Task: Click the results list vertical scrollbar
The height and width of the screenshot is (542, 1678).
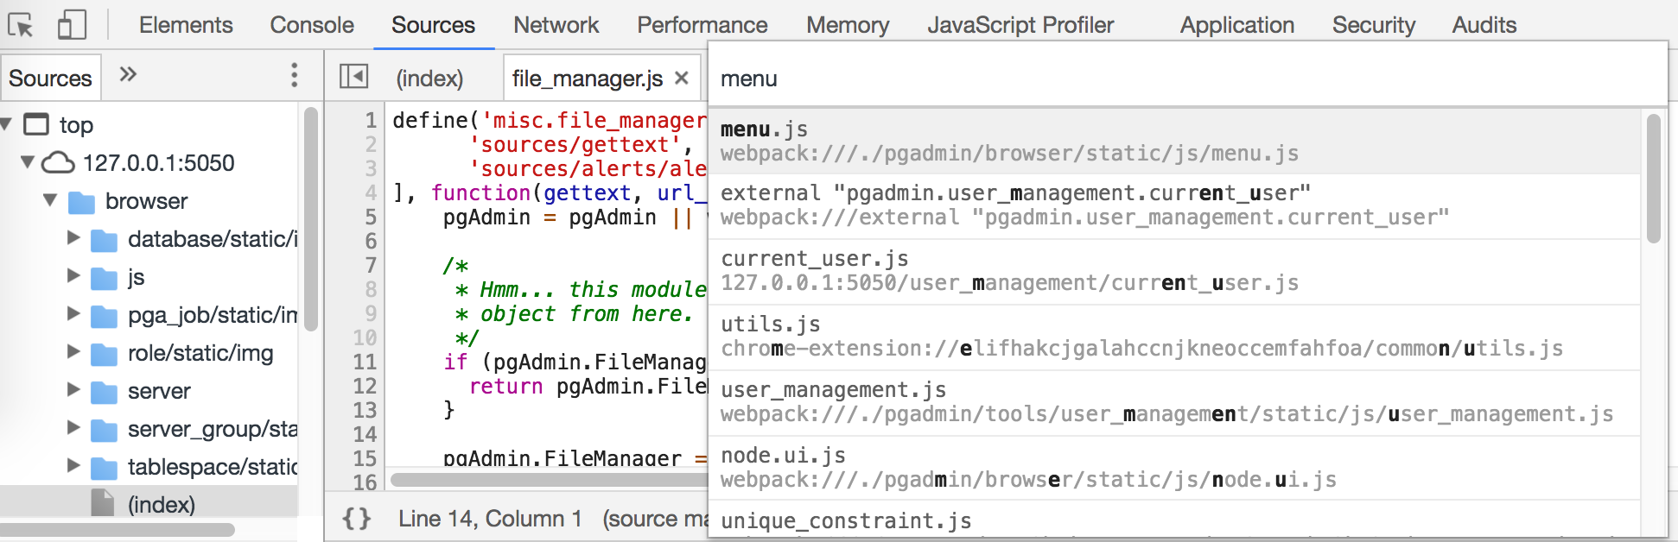Action: tap(1653, 180)
